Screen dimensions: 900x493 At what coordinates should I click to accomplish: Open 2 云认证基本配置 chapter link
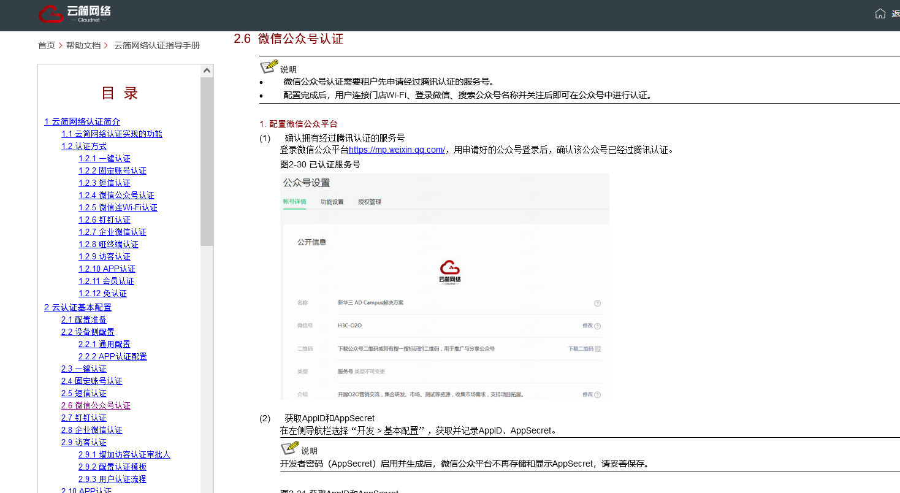pyautogui.click(x=78, y=307)
